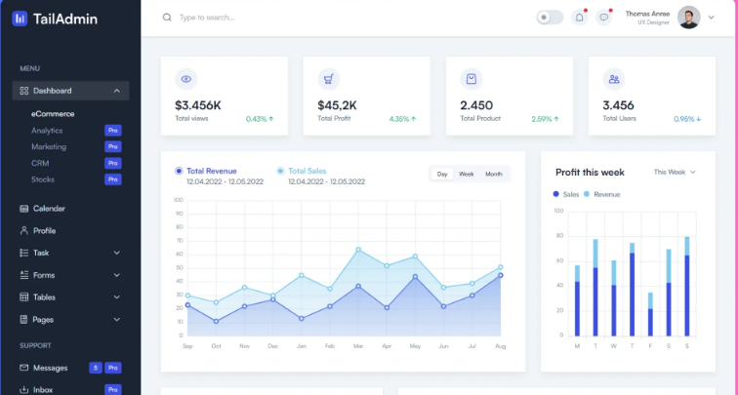This screenshot has width=738, height=395.
Task: Click the Pages icon in sidebar
Action: (24, 319)
